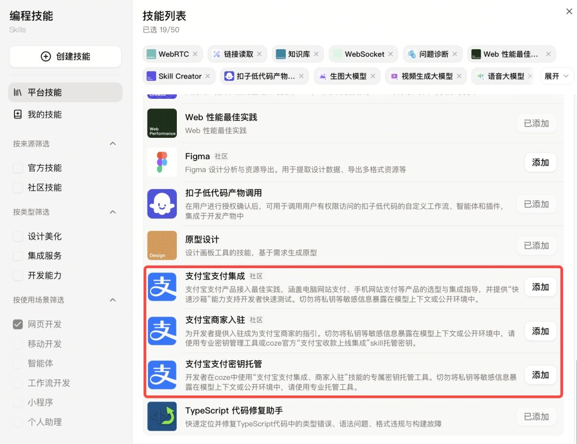Viewport: 577px width, 444px height.
Task: Add the Figma skill
Action: coord(540,162)
